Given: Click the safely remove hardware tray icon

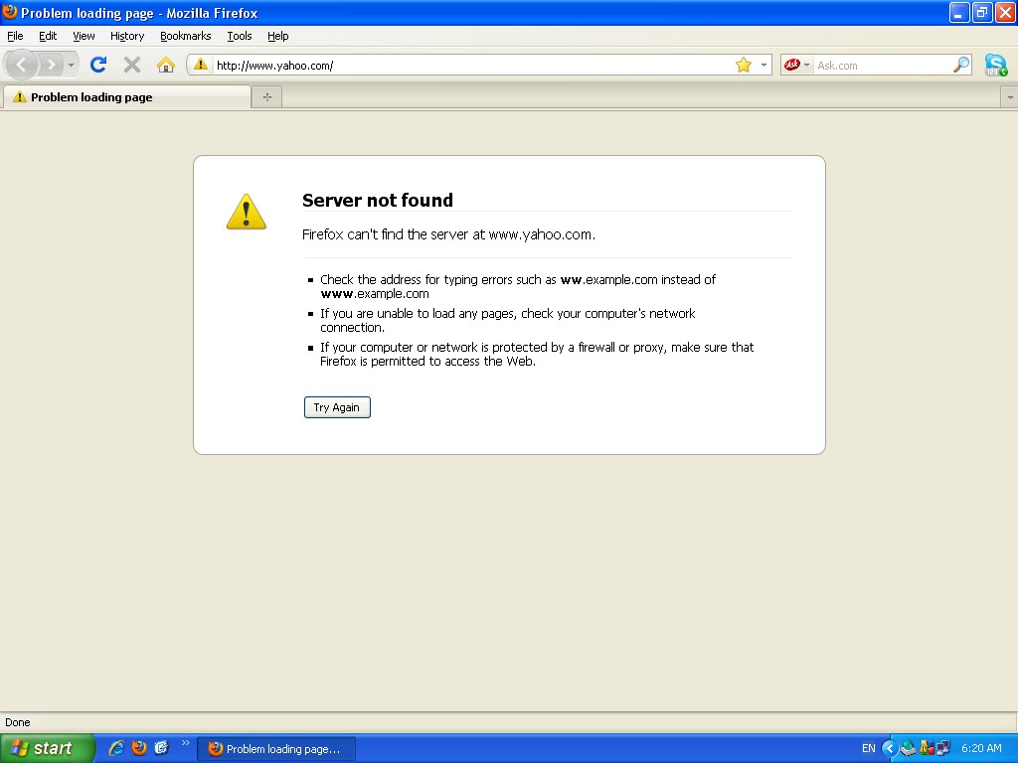Looking at the screenshot, I should pos(909,748).
